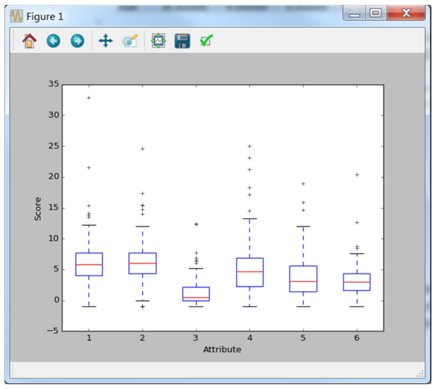
Task: Click the y-axis tick label −5
Action: [53, 331]
